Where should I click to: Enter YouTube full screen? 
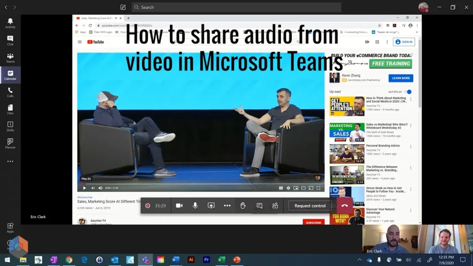pos(318,188)
